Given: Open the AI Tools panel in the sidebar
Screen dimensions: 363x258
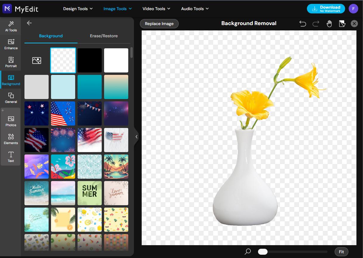Looking at the screenshot, I should [10, 26].
